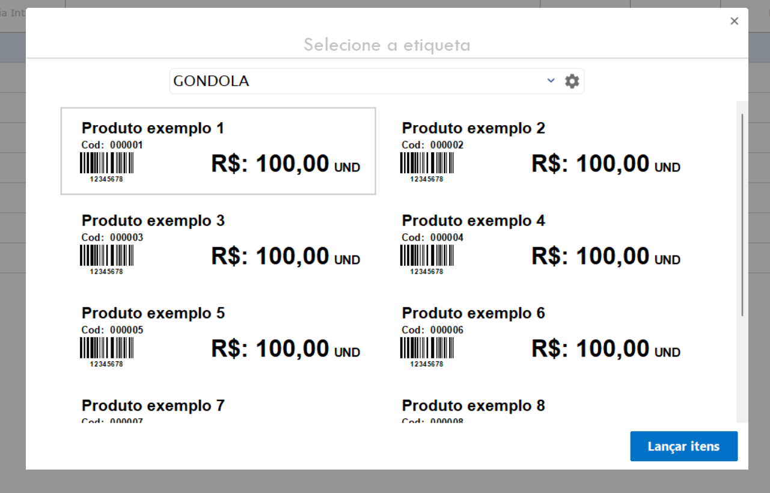Choose the Produto exemplo 3 label
Screen dimensions: 770x493
pyautogui.click(x=218, y=243)
